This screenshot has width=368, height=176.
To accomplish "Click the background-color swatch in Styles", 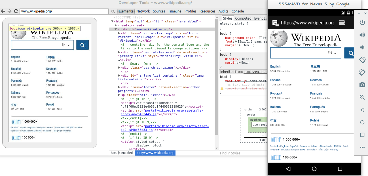I will coord(260,38).
